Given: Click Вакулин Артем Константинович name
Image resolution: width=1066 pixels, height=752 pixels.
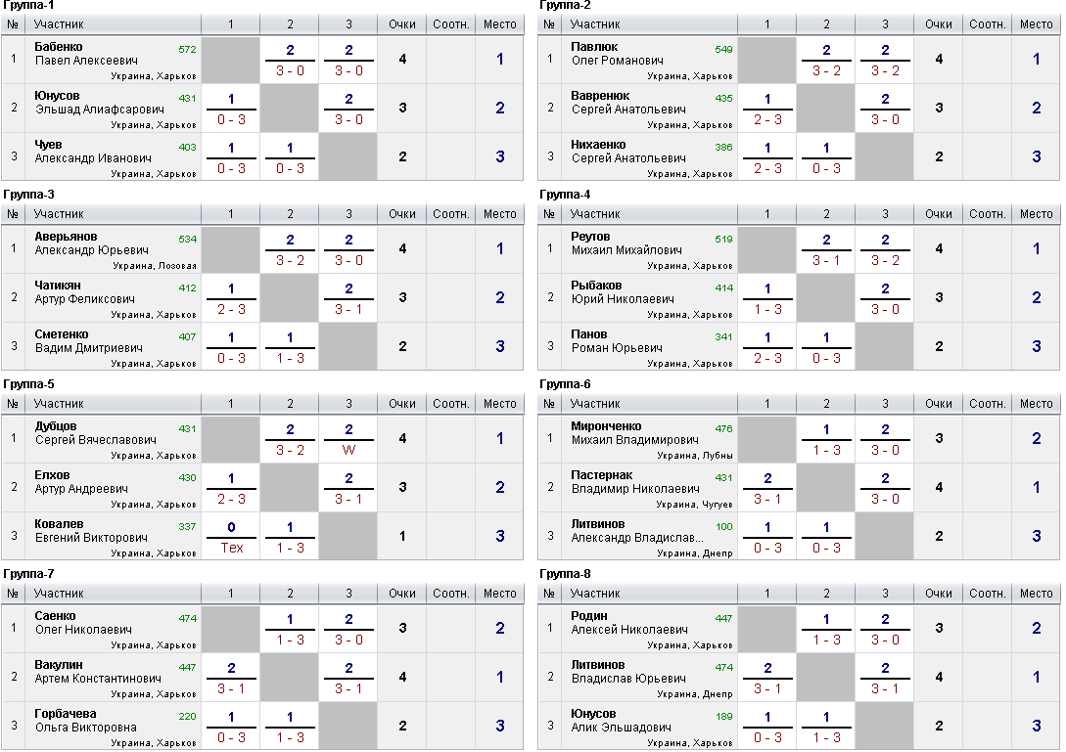Looking at the screenshot, I should coord(99,671).
